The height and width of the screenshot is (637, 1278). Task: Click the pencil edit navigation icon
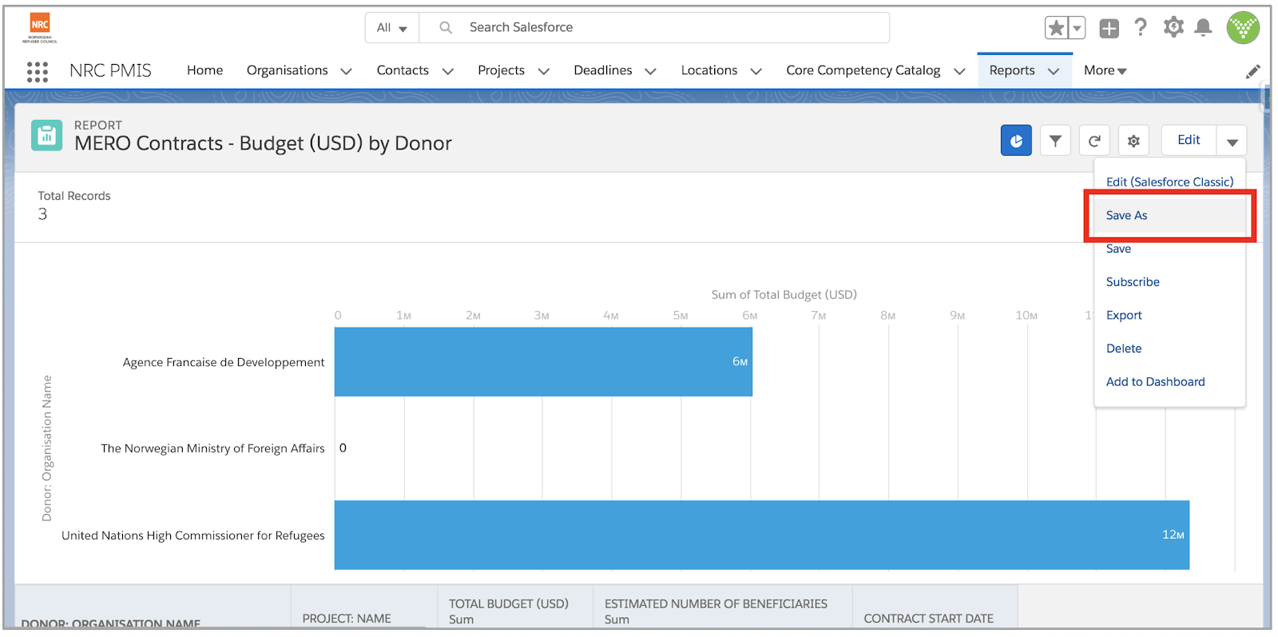(x=1252, y=71)
